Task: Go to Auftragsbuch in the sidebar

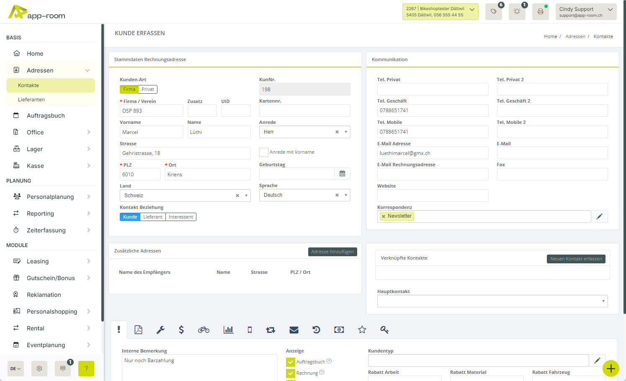Action: 46,116
